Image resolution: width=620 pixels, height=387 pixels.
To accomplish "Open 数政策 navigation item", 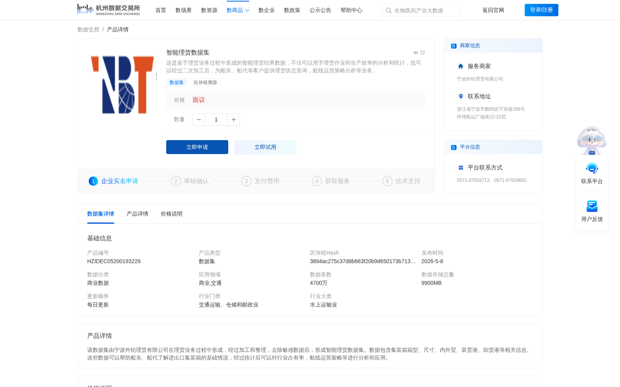I will pos(292,10).
